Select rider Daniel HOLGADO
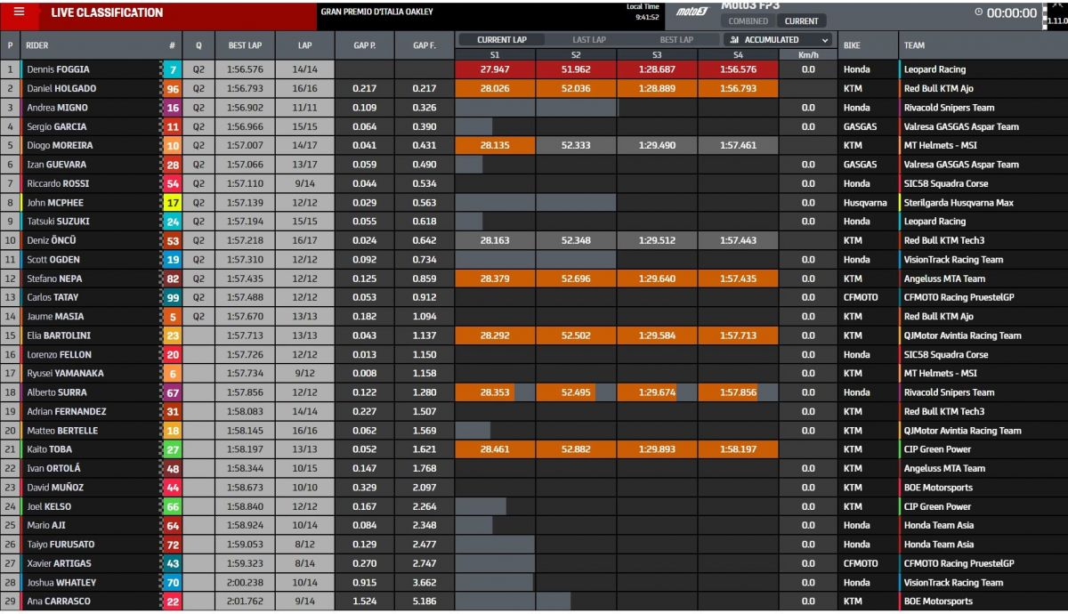Screen dimensions: 1068x614 (x=61, y=89)
